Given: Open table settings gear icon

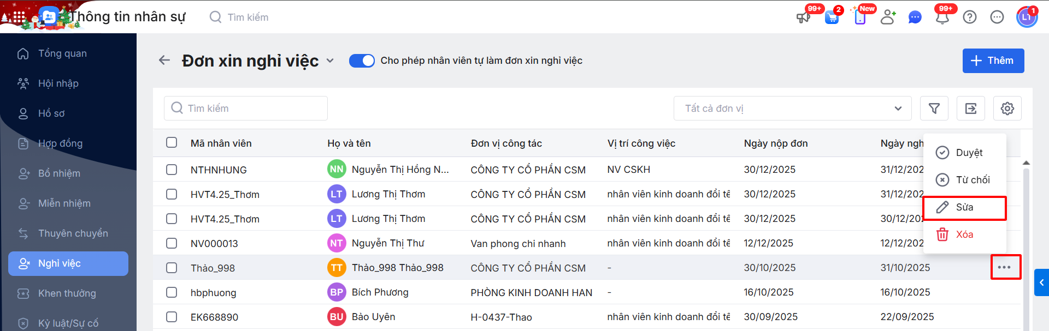Looking at the screenshot, I should [1007, 109].
